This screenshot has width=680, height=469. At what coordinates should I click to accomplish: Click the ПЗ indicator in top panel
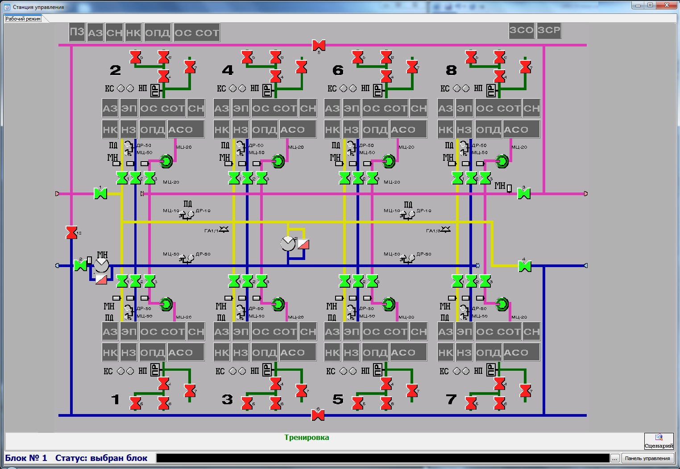[x=77, y=32]
